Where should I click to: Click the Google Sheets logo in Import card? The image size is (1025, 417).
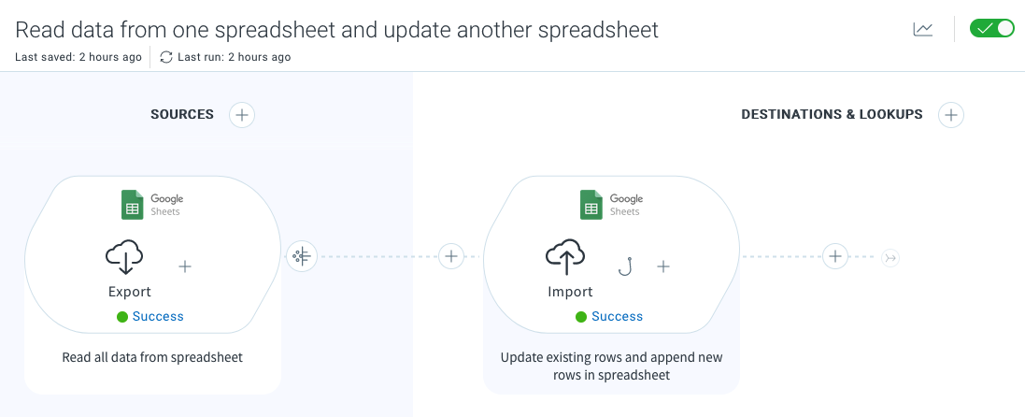tap(611, 204)
